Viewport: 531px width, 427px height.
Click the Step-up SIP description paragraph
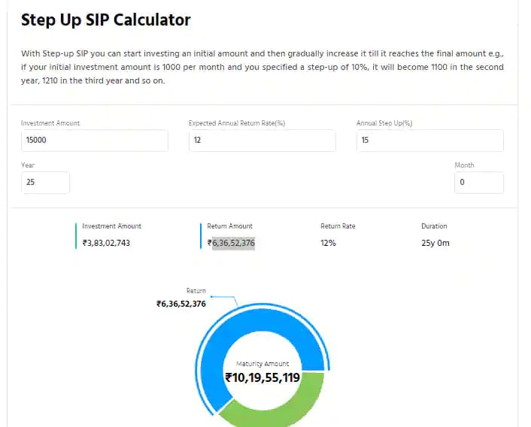pyautogui.click(x=262, y=67)
